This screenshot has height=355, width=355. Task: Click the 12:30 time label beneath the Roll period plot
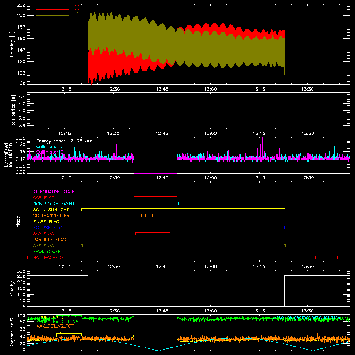tap(114, 134)
